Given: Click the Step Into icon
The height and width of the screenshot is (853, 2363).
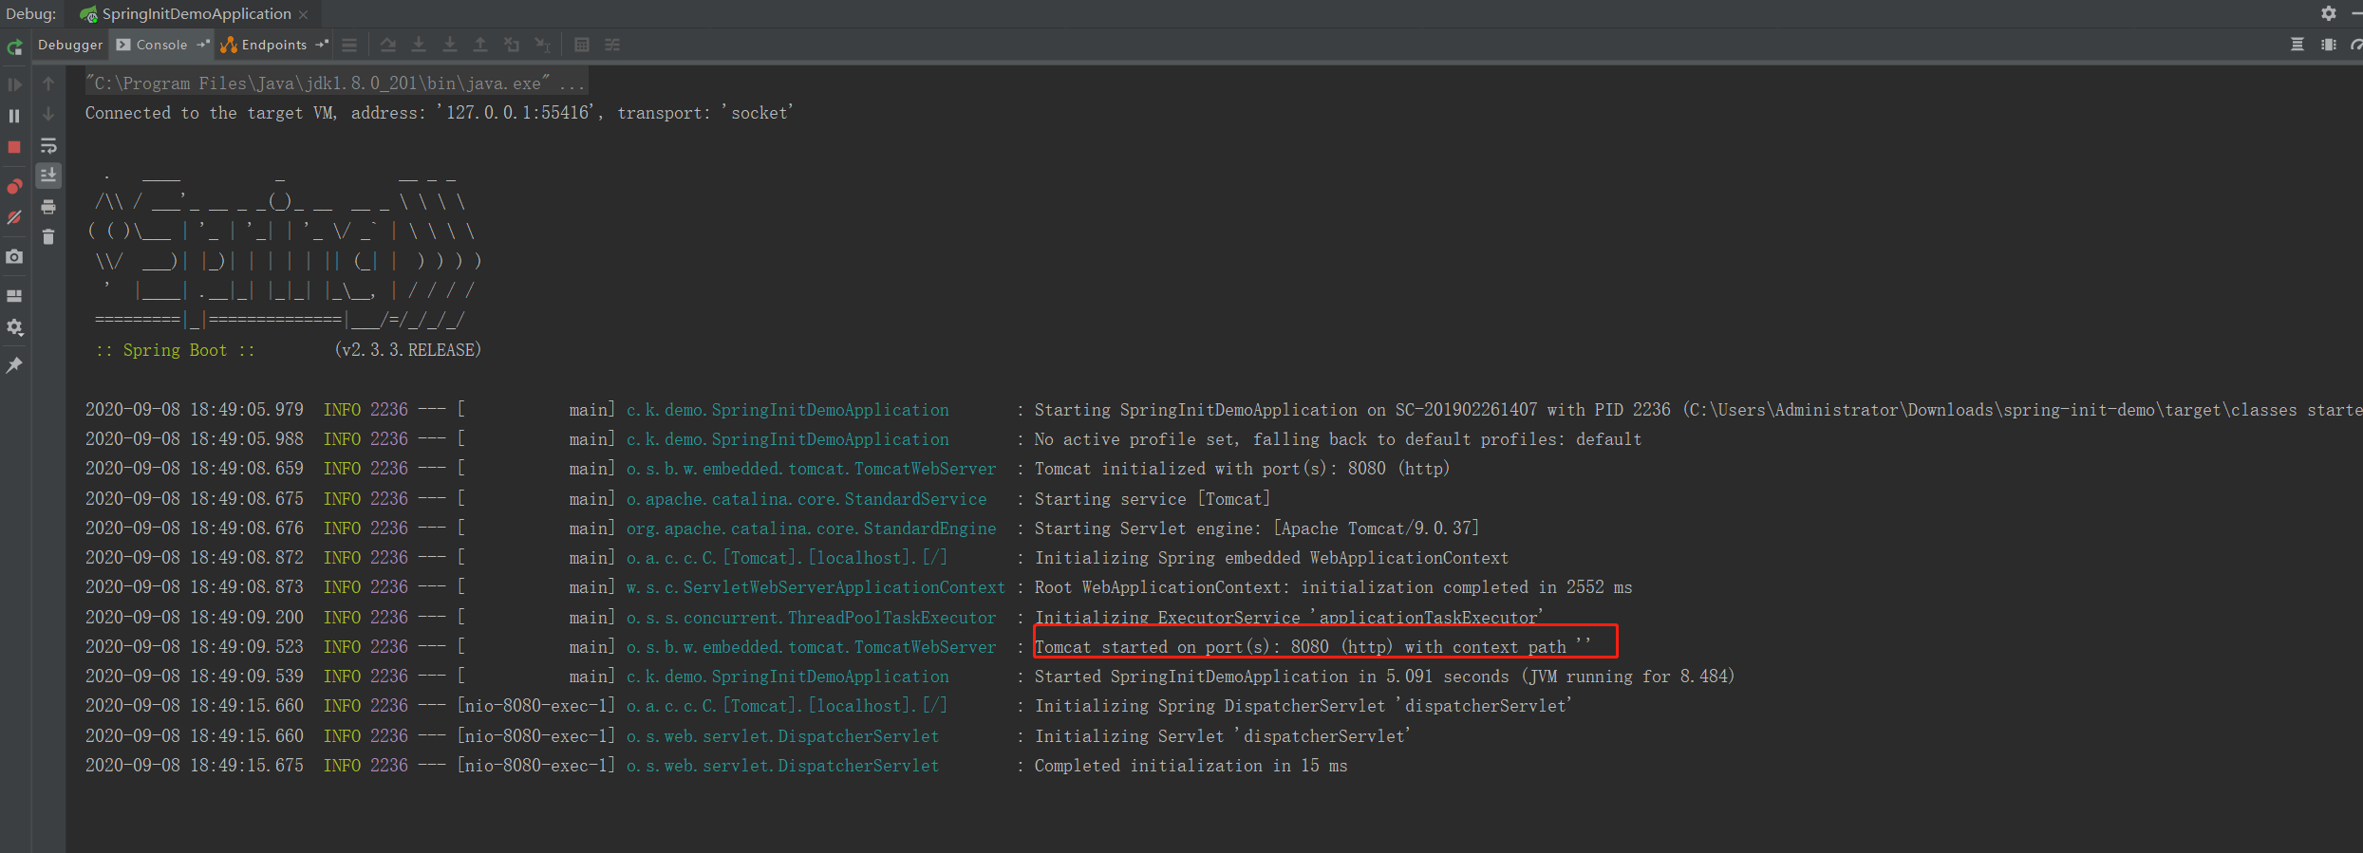Looking at the screenshot, I should coord(419,45).
